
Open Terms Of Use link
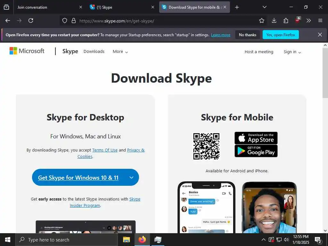coord(105,150)
